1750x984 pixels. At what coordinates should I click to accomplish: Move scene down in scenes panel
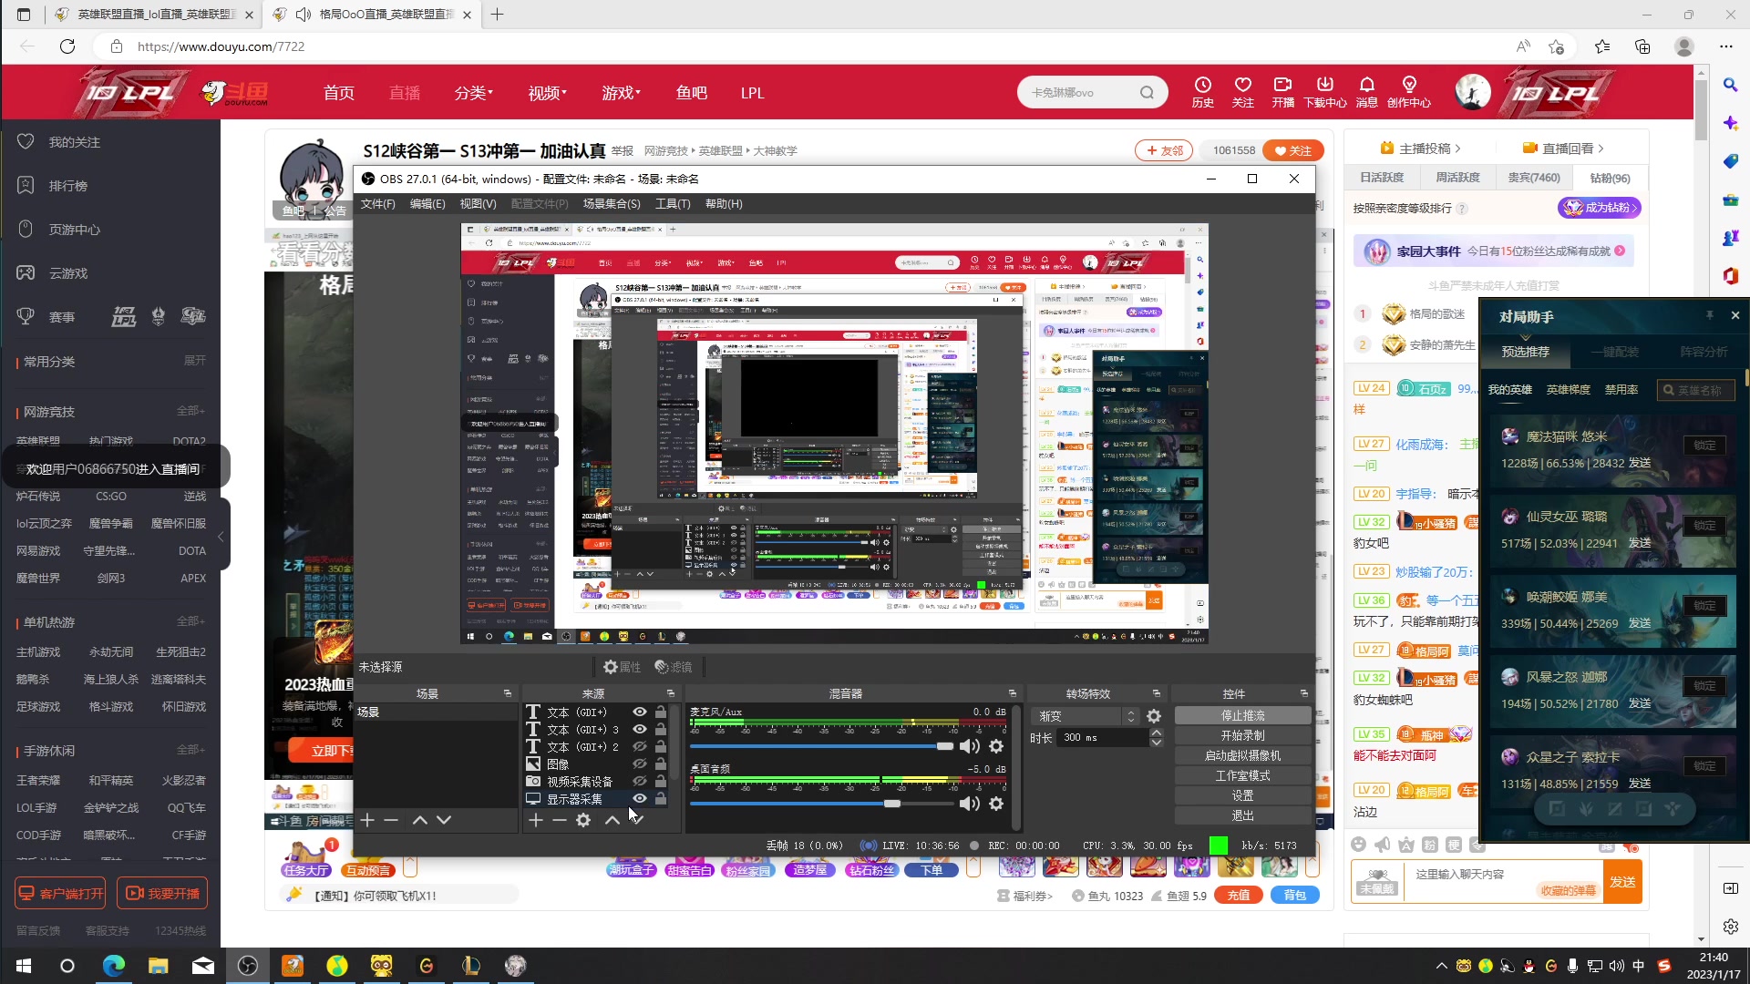tap(444, 820)
